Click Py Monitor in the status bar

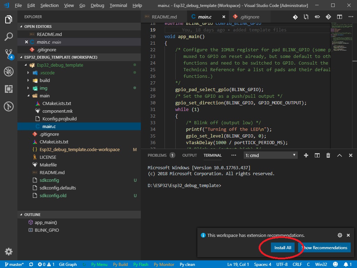164,265
